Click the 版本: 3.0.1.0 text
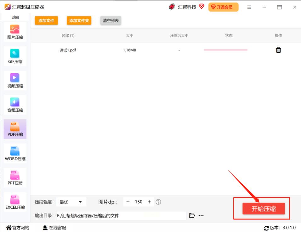Image resolution: width=301 pixels, height=232 pixels. [x=282, y=228]
